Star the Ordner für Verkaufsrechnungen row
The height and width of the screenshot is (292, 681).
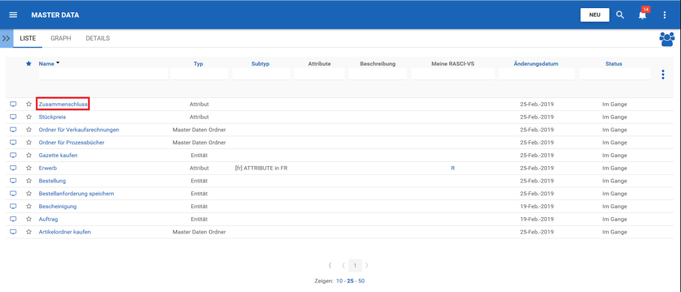[29, 130]
